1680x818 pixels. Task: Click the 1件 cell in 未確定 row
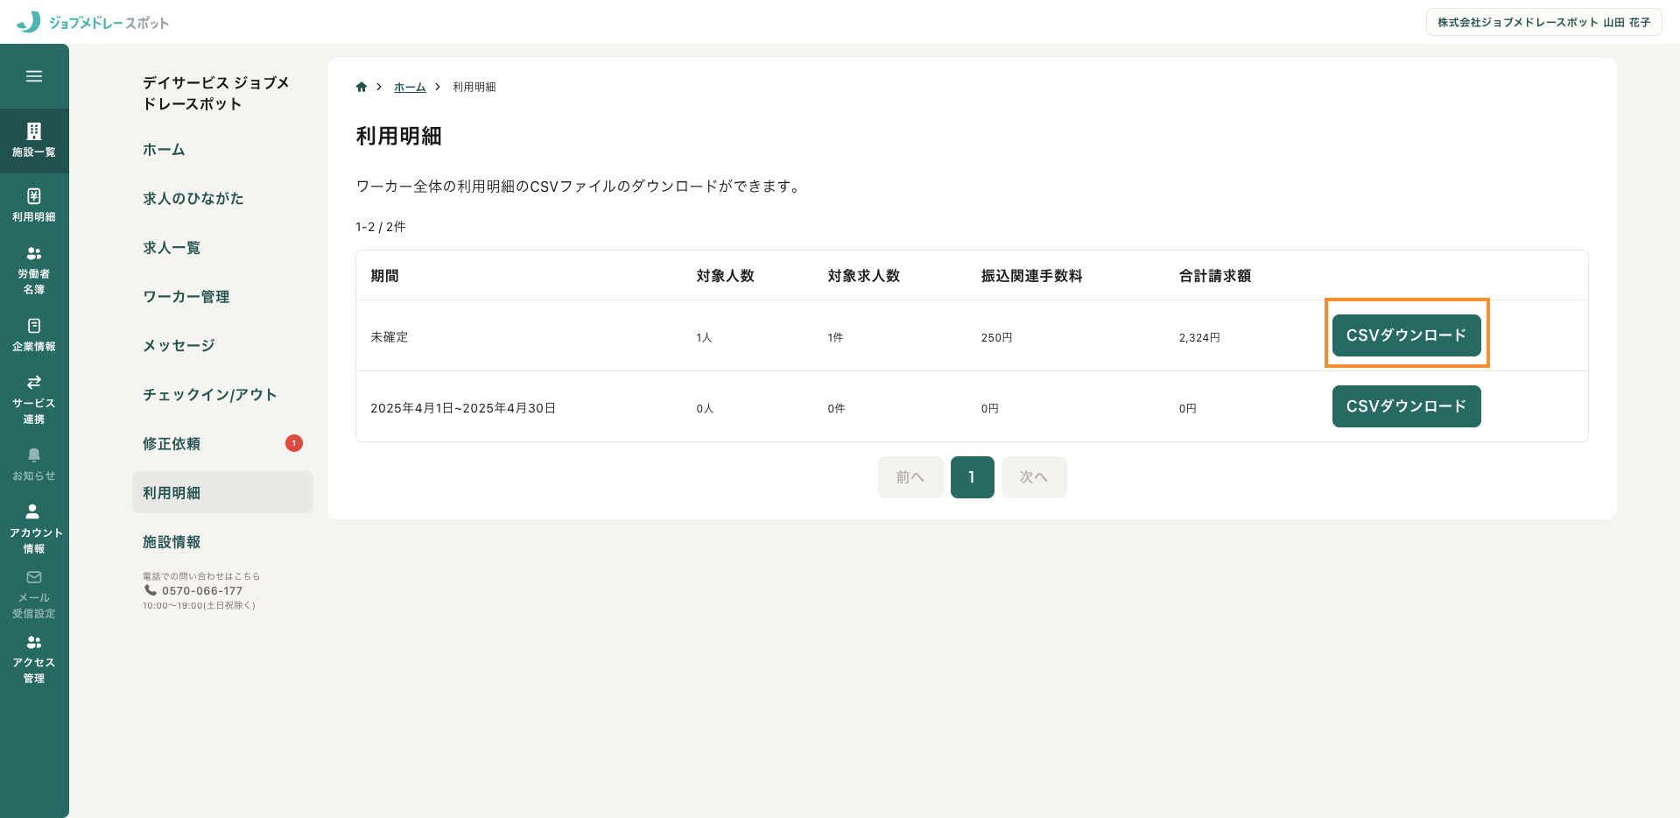(835, 337)
